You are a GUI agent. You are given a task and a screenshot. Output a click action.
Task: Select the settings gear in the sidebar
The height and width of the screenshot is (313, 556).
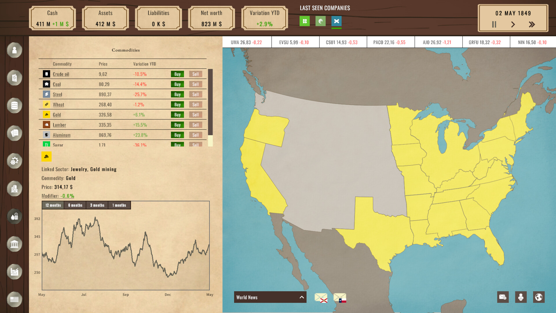[14, 161]
